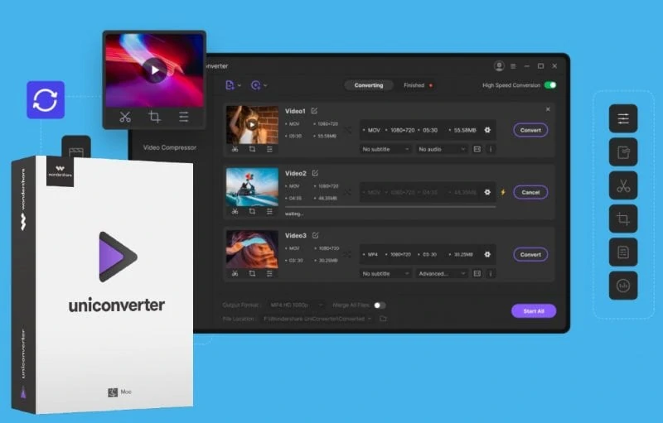Trim Video3 using scissors icon
The image size is (663, 423).
click(235, 273)
